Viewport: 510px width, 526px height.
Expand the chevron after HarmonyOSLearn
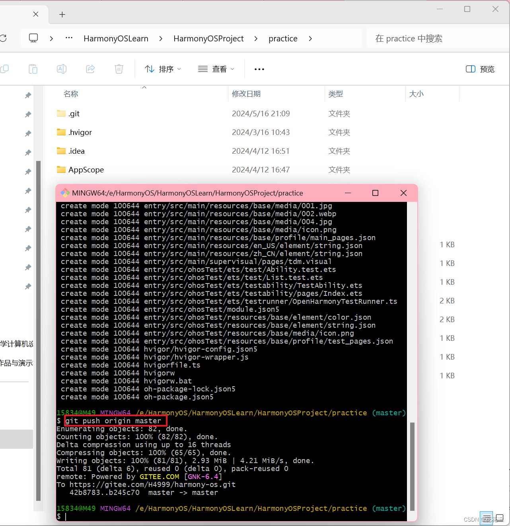click(161, 39)
